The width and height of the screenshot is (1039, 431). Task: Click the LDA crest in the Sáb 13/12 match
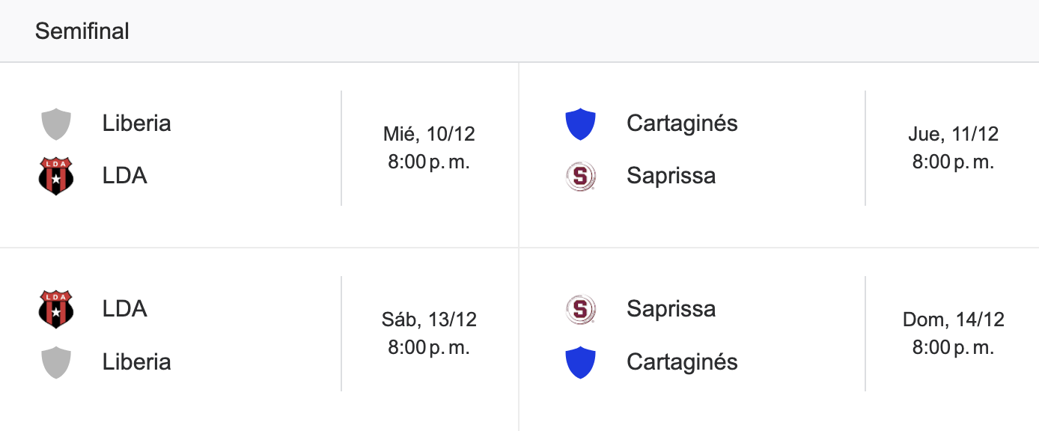tap(56, 309)
